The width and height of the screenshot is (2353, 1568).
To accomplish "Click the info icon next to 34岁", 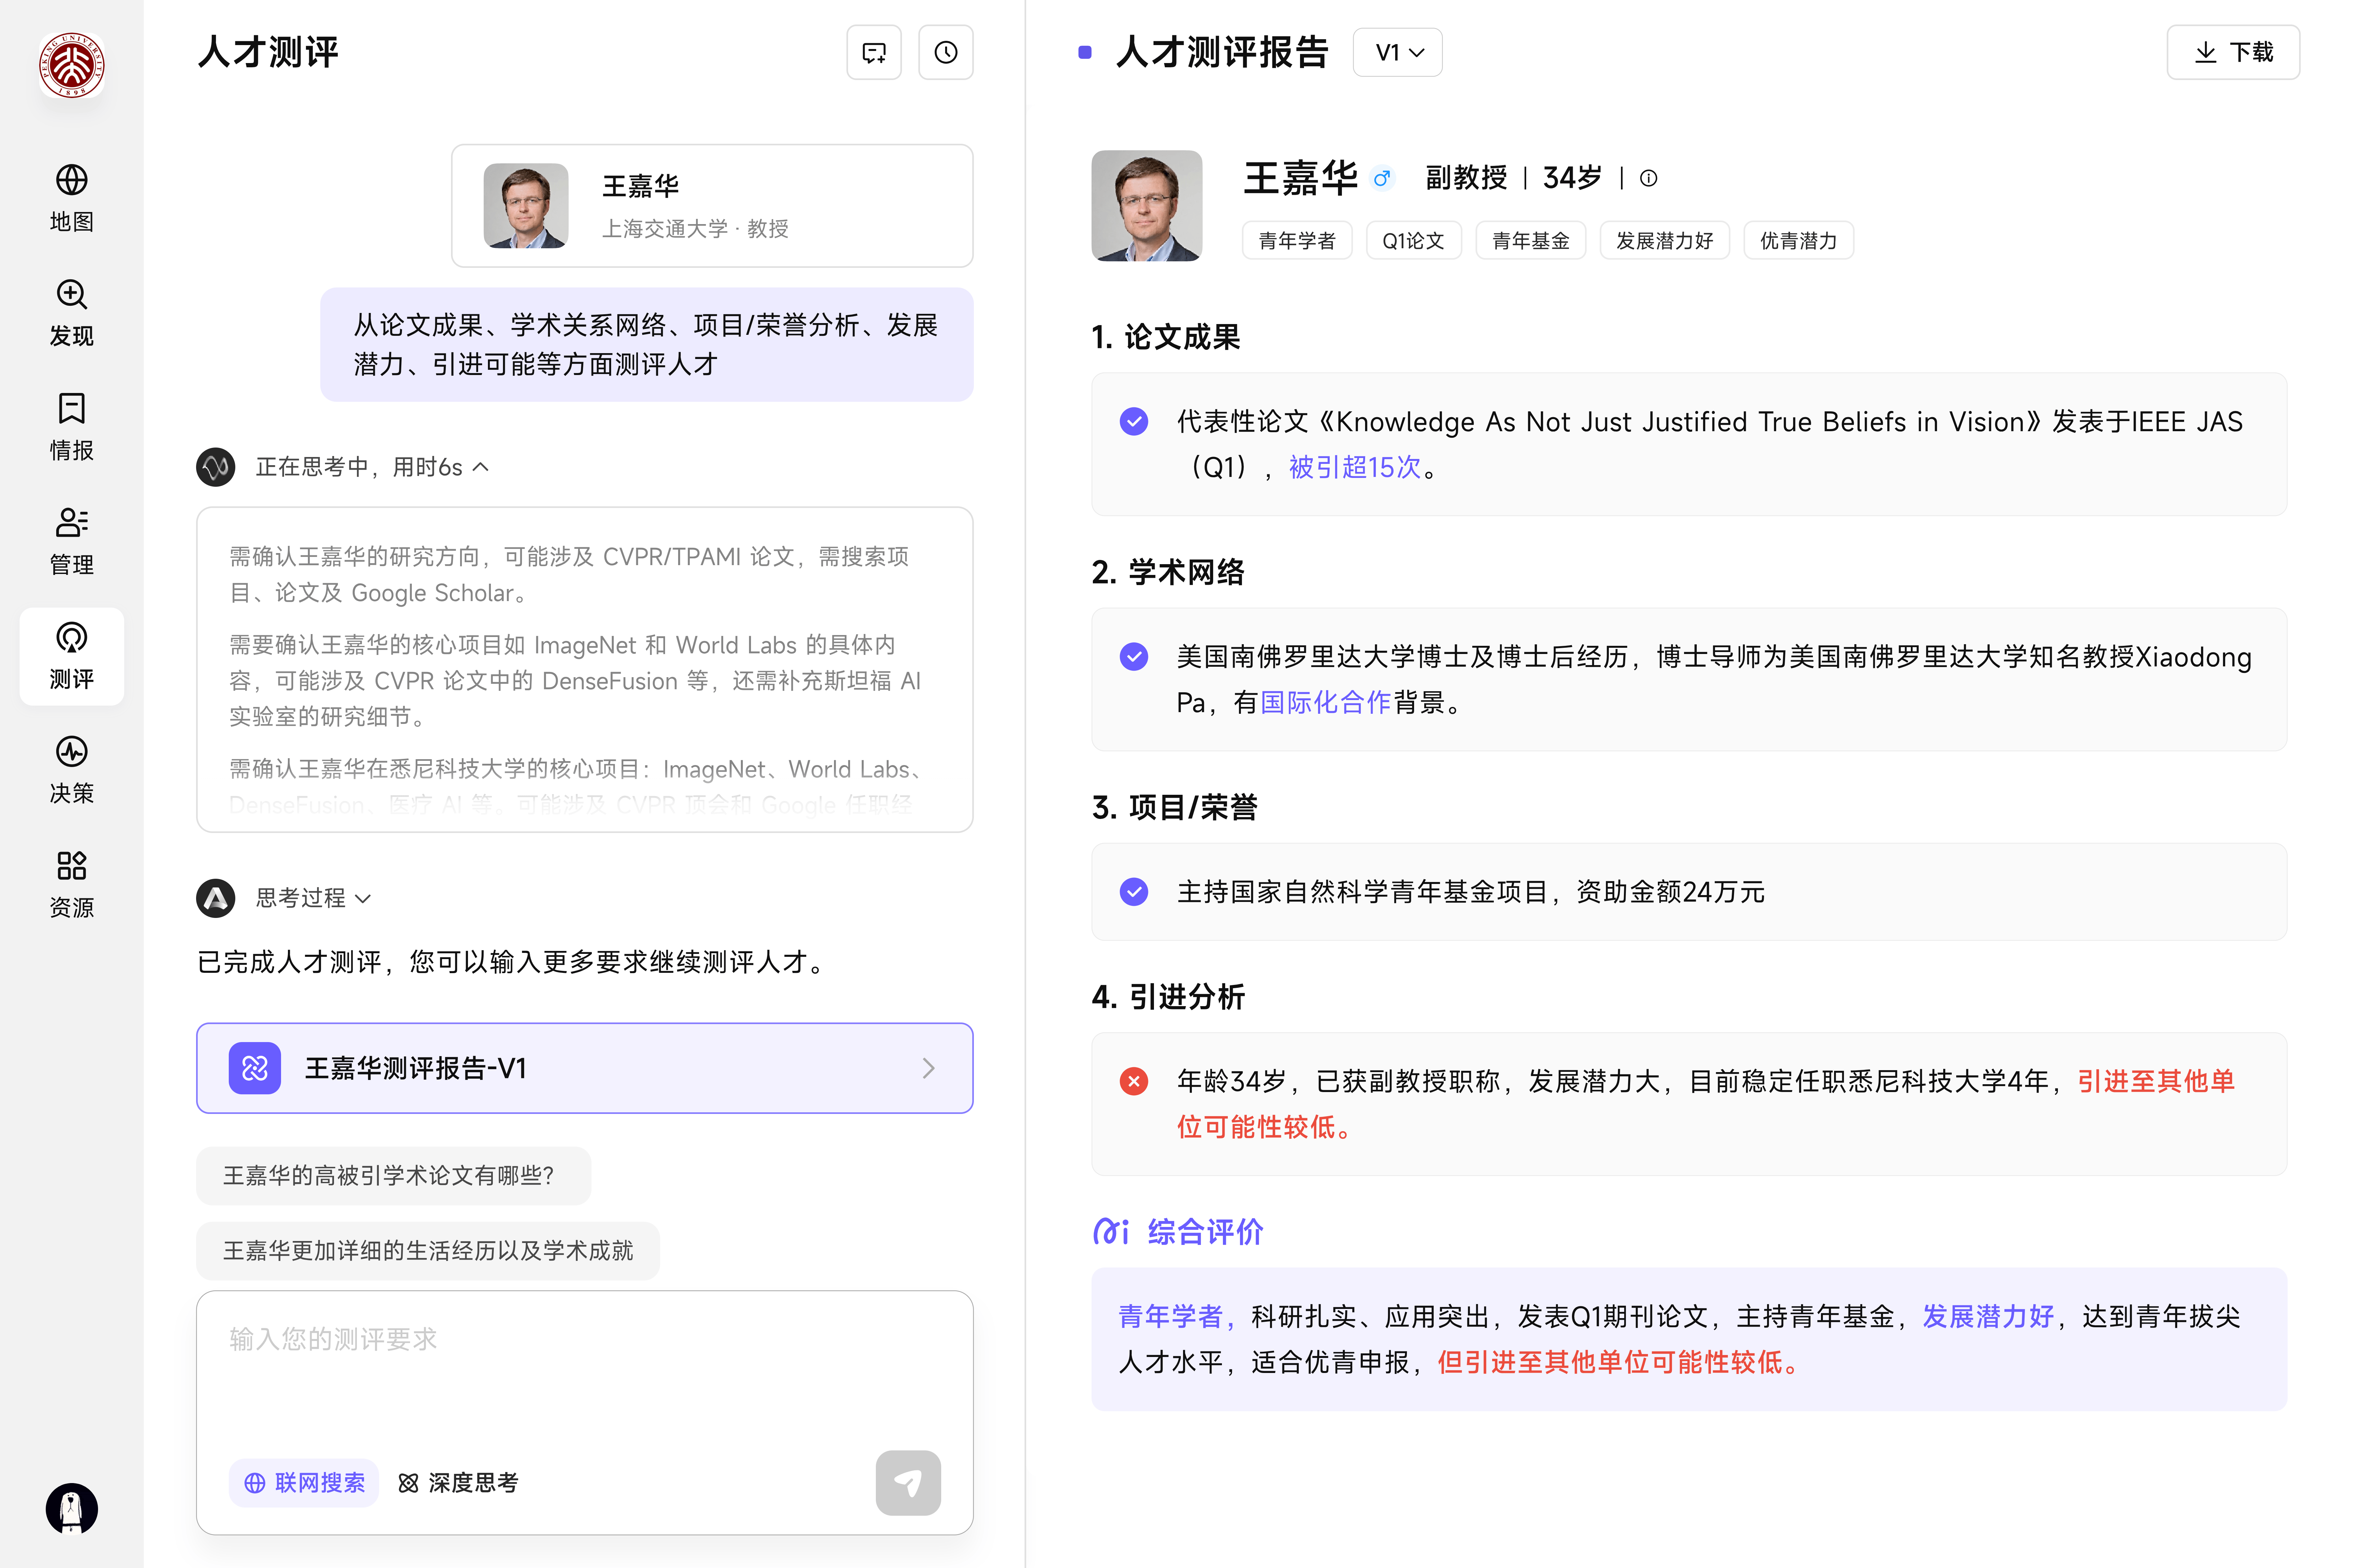I will pos(1649,178).
